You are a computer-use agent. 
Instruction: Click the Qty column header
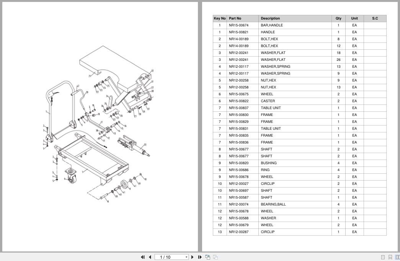click(338, 18)
